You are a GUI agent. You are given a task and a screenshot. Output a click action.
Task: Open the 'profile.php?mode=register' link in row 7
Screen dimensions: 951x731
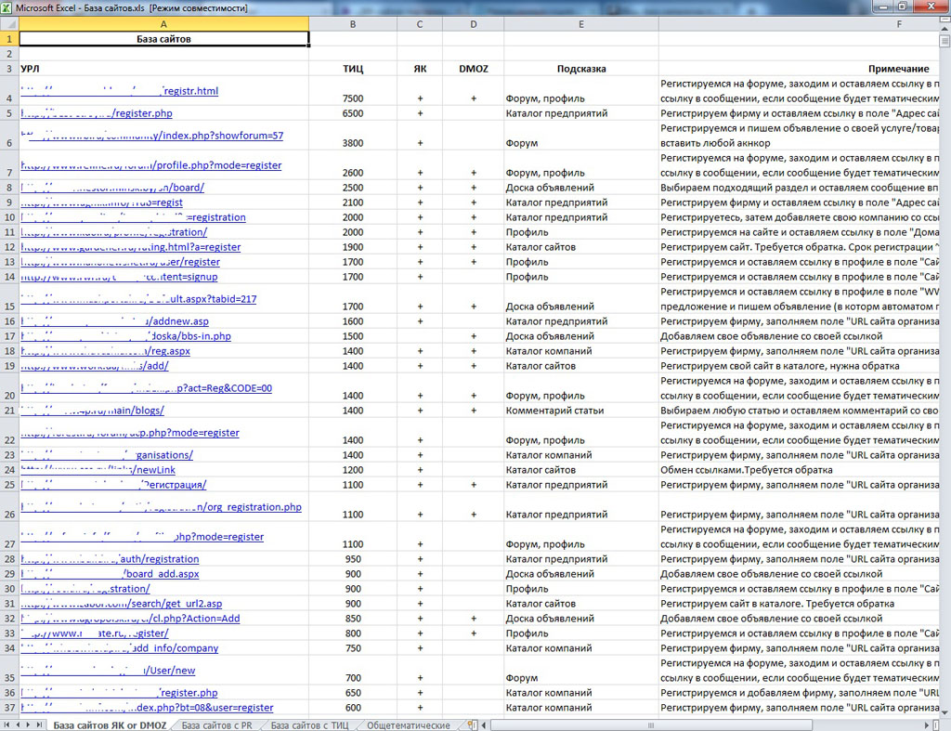(151, 165)
